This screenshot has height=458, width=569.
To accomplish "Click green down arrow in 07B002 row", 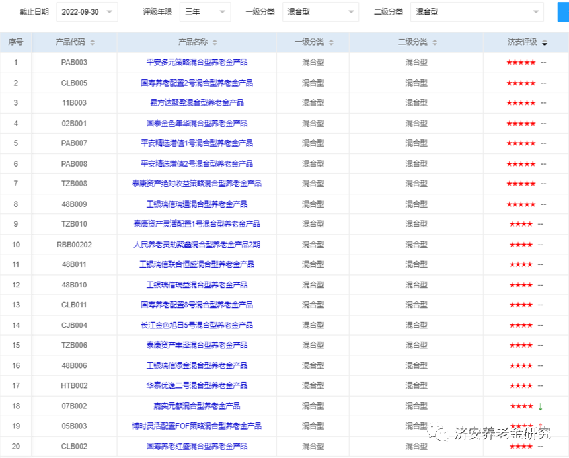I will 540,406.
